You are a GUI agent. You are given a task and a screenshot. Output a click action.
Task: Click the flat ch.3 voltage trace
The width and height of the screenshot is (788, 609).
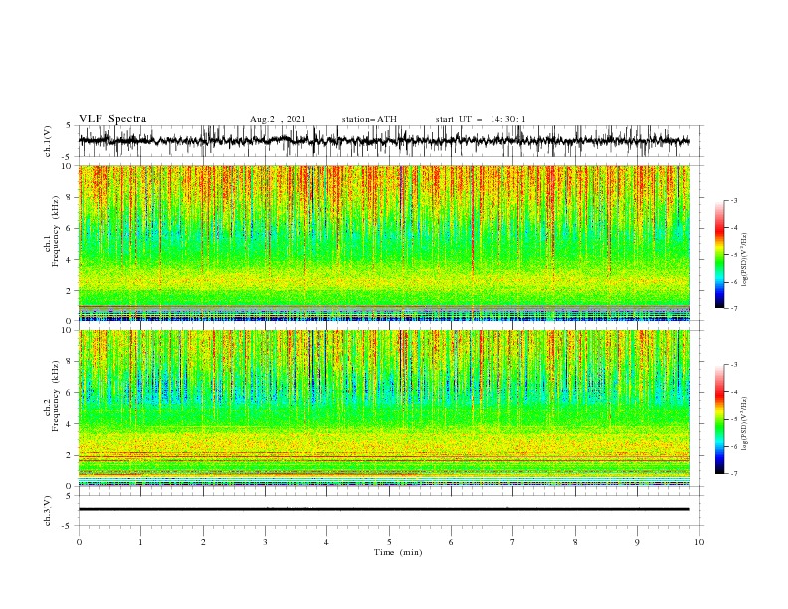[x=383, y=509]
